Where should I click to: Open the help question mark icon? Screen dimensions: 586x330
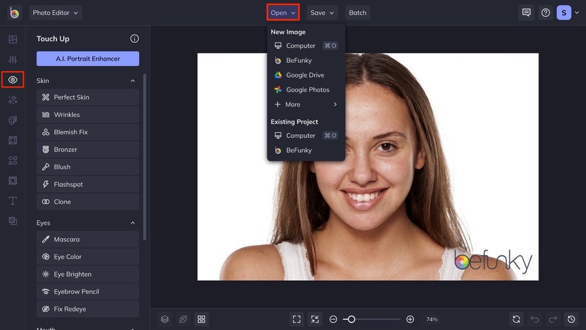pos(545,12)
